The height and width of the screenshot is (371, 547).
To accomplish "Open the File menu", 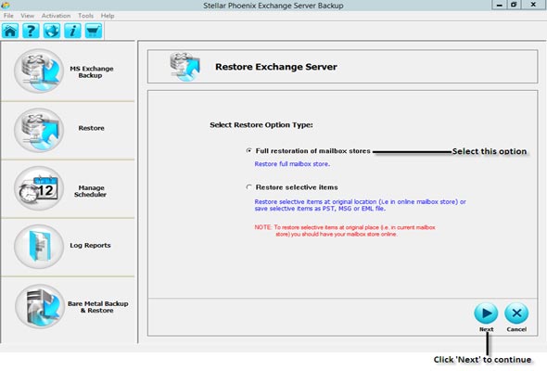I will (8, 16).
